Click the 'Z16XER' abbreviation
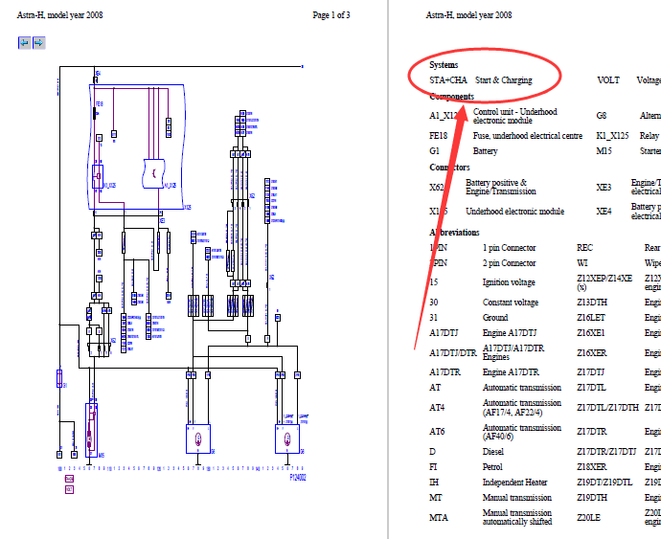 click(x=591, y=353)
